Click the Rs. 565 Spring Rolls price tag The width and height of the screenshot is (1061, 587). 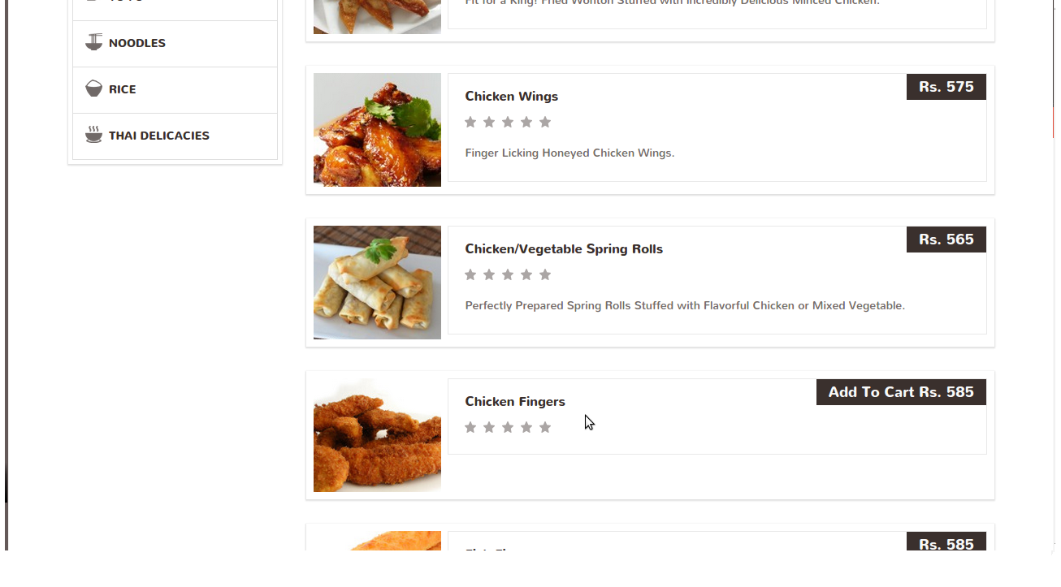pos(946,240)
